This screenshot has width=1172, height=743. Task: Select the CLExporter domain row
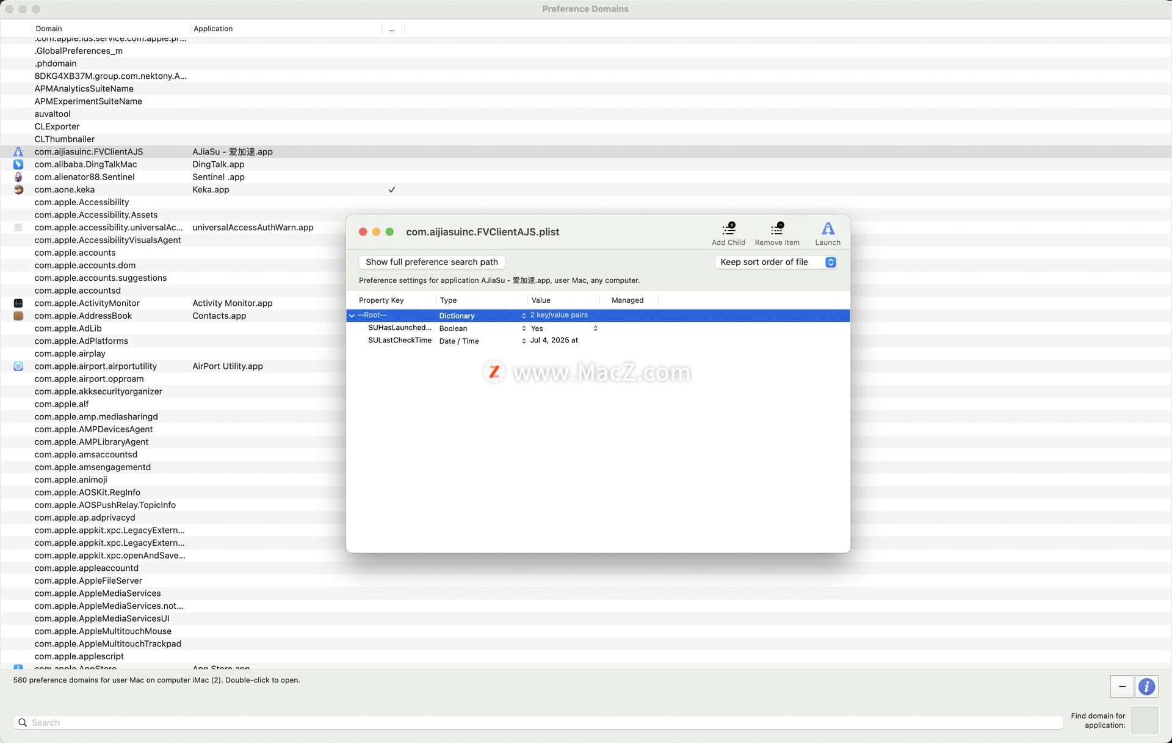pyautogui.click(x=586, y=127)
